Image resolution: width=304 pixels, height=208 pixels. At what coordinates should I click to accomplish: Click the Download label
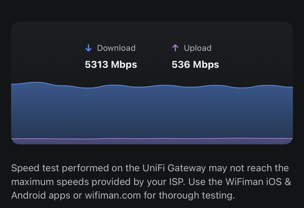116,48
